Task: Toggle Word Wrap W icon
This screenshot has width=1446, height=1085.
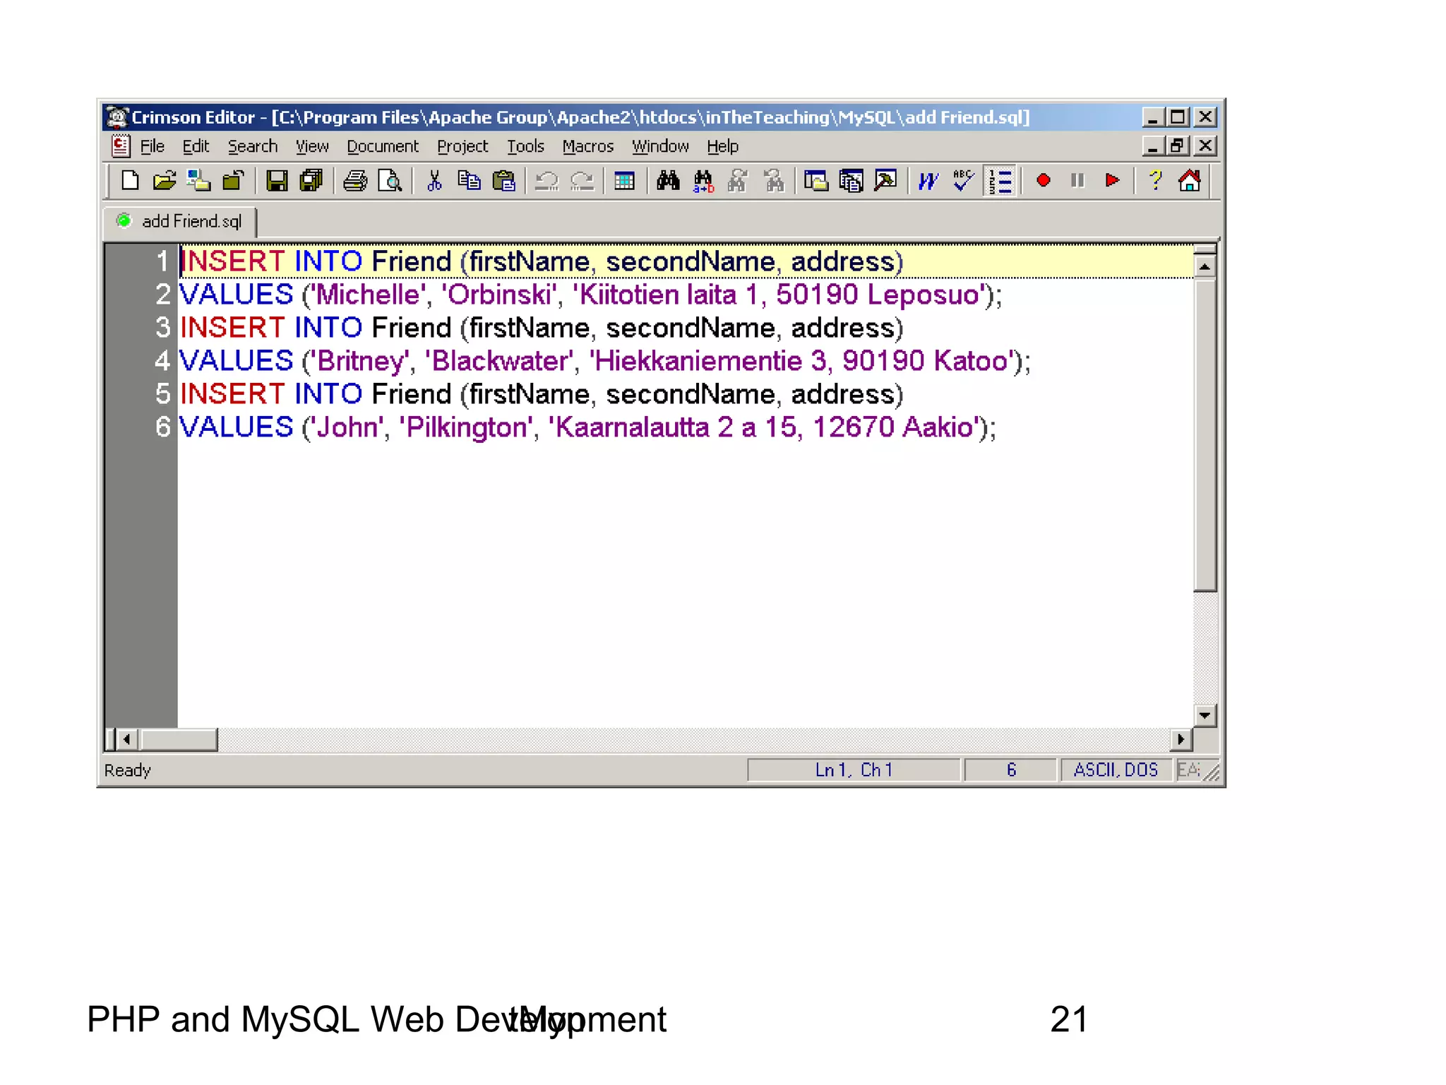Action: (x=928, y=181)
